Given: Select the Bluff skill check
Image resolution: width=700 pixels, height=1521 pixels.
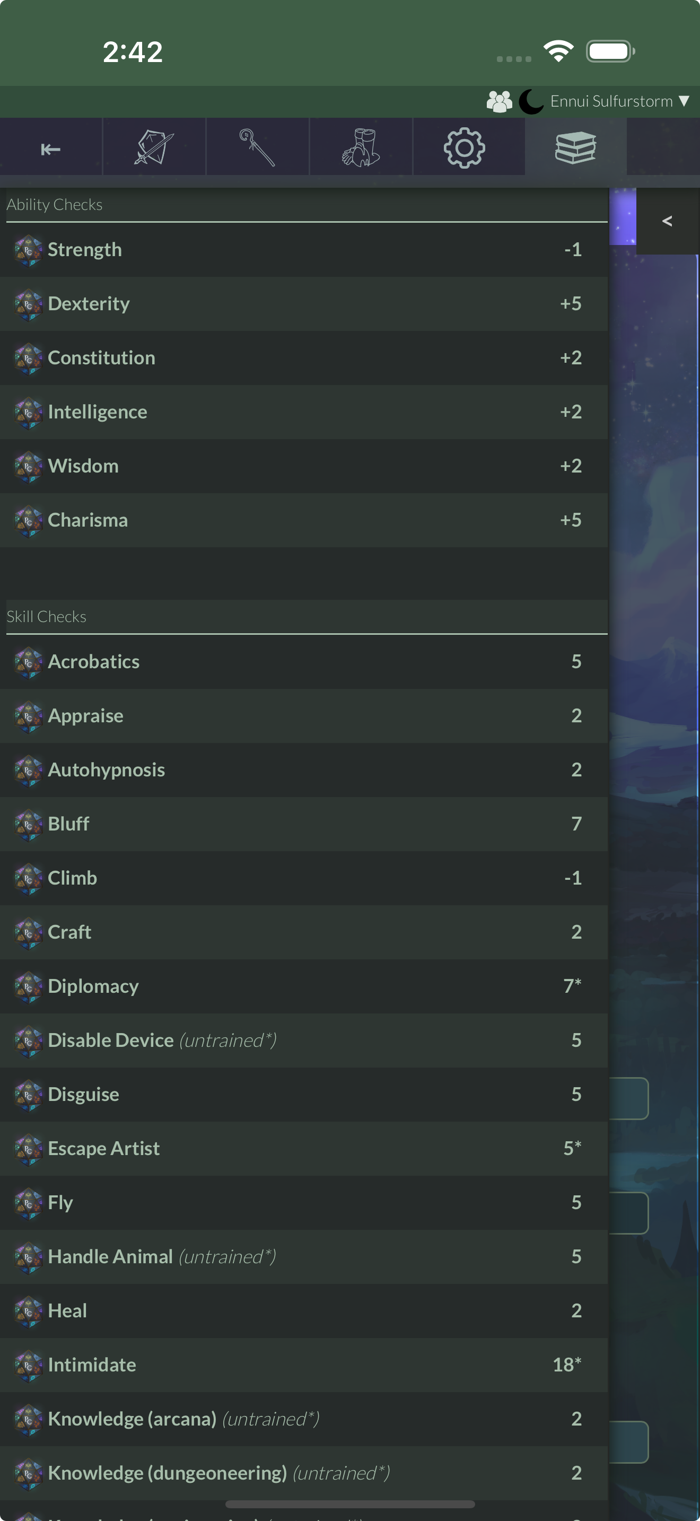Looking at the screenshot, I should pos(304,824).
